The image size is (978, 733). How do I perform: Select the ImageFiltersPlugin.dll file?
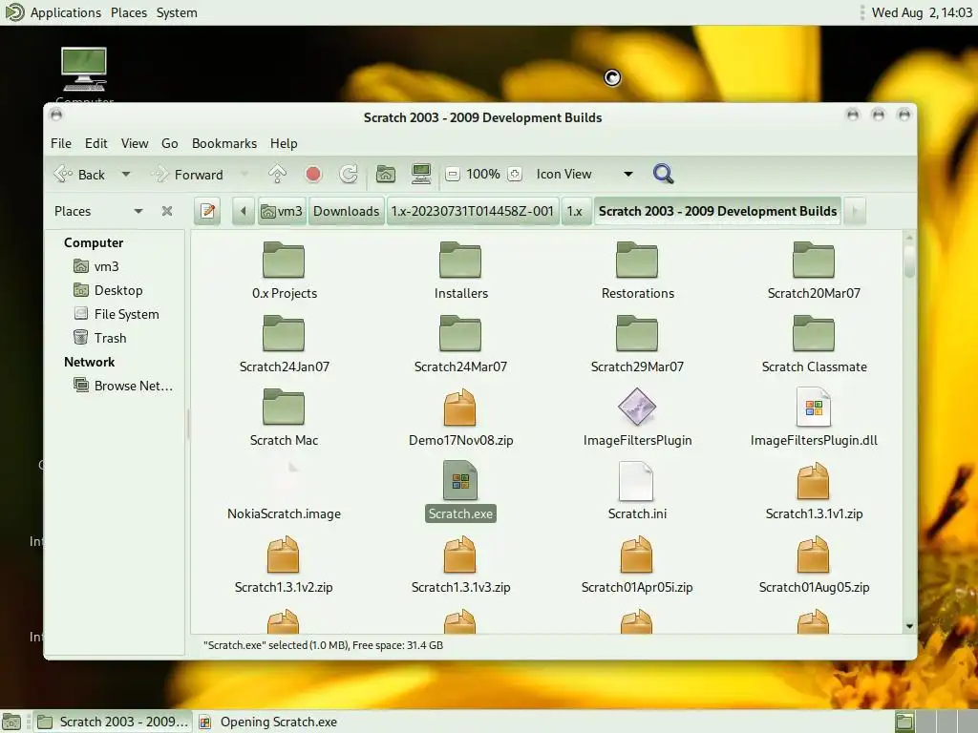click(x=814, y=418)
